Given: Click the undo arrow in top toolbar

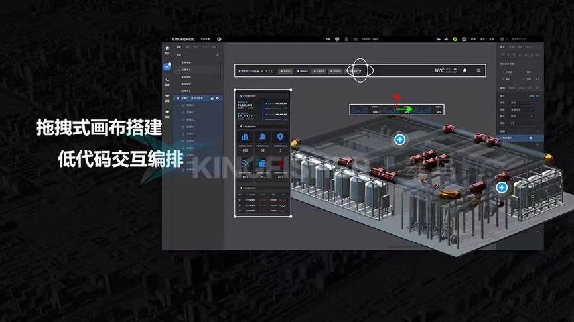Looking at the screenshot, I should [x=439, y=39].
